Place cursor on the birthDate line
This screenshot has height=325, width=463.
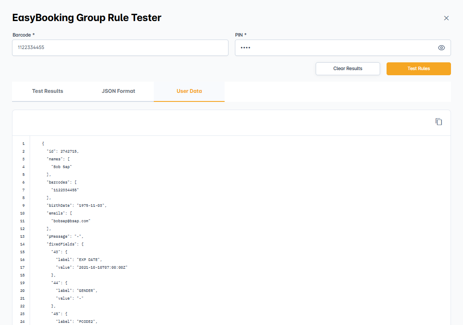[76, 205]
